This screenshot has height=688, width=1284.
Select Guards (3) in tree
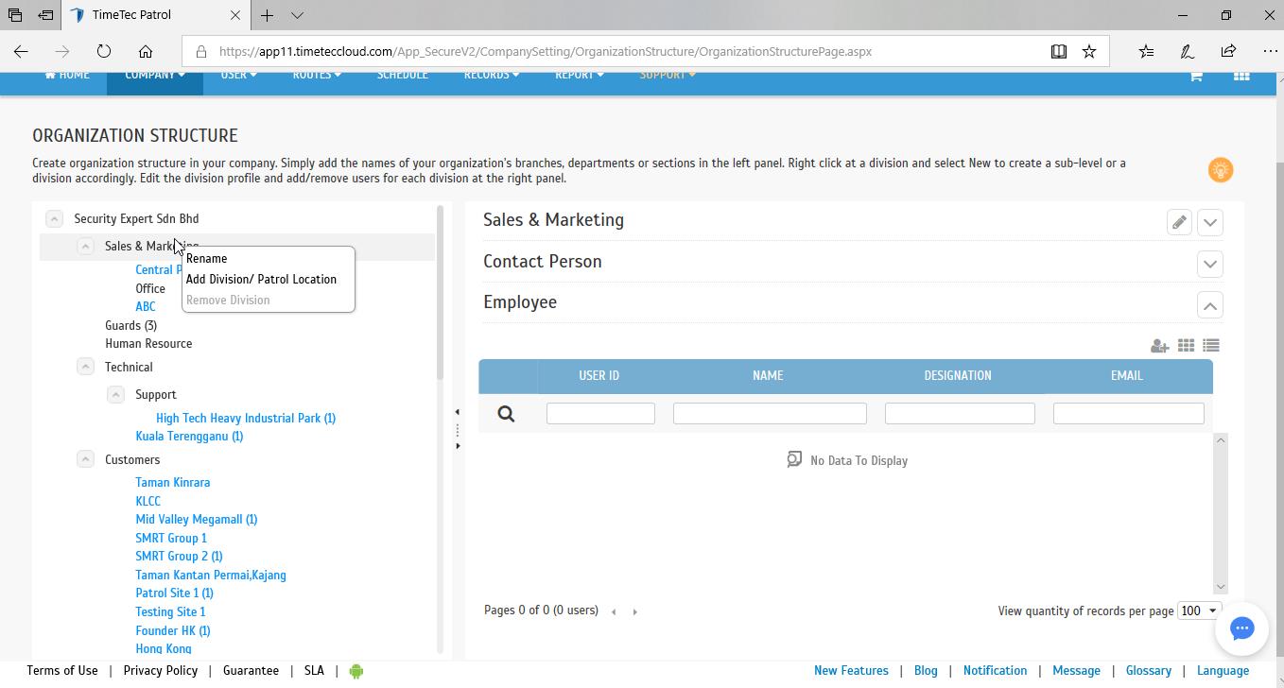click(x=130, y=325)
